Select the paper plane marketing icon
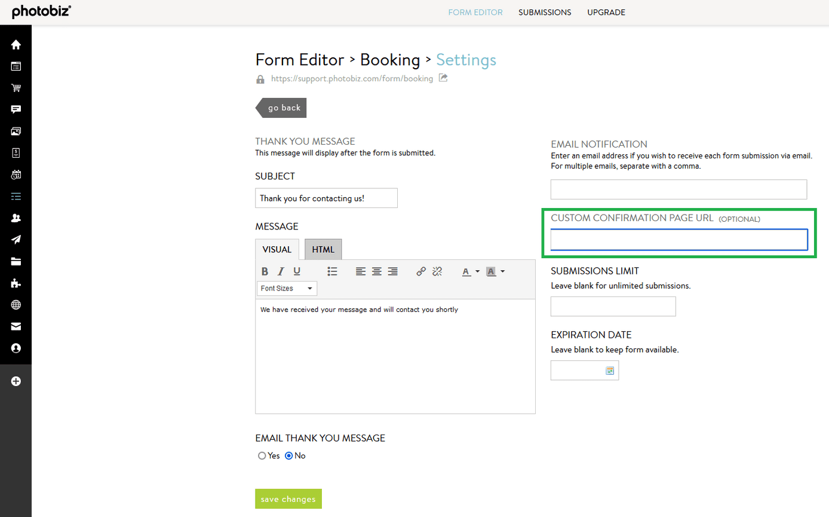Viewport: 829px width, 517px height. 16,239
